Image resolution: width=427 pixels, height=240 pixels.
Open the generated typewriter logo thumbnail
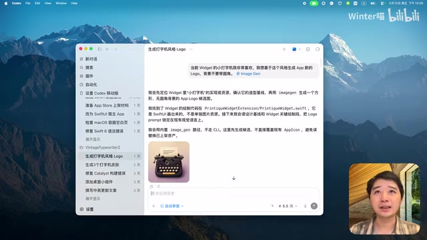169,162
